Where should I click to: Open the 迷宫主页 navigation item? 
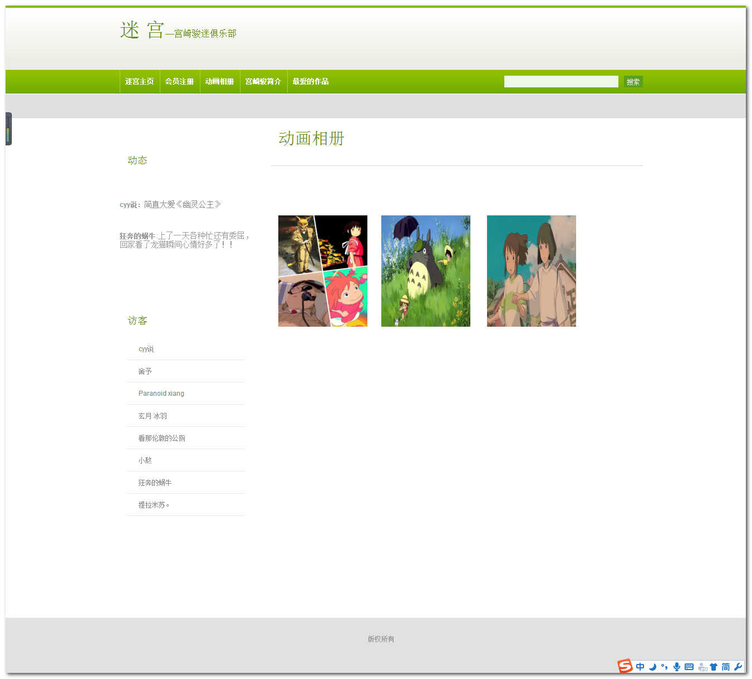point(140,81)
